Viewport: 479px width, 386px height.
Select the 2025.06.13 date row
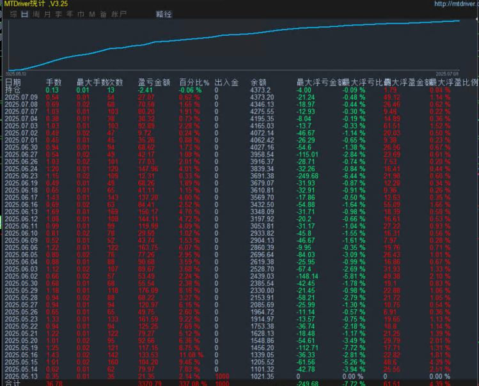tap(21, 212)
